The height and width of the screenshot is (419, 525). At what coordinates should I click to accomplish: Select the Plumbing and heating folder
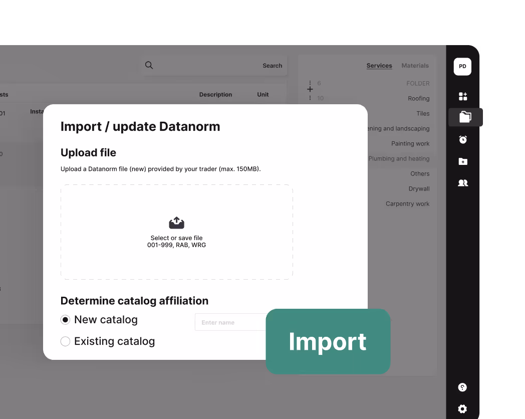click(x=399, y=158)
